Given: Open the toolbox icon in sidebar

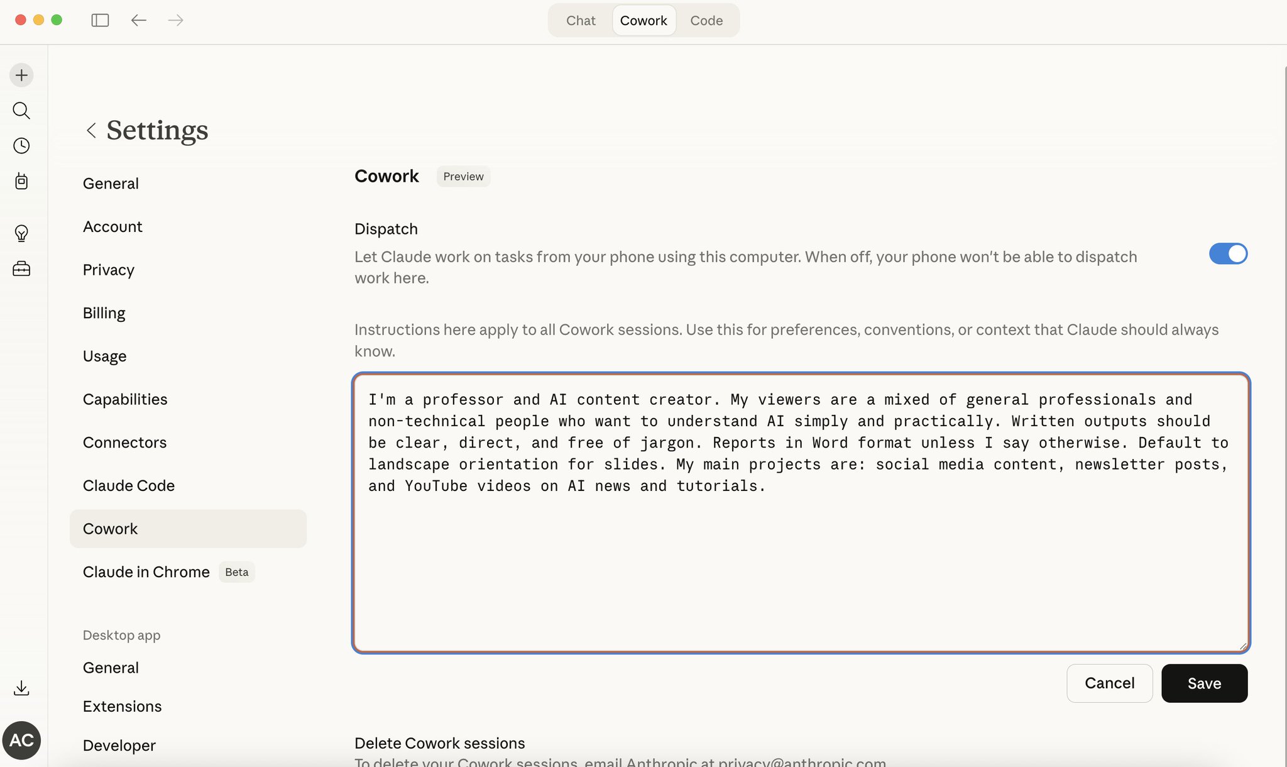Looking at the screenshot, I should point(21,269).
